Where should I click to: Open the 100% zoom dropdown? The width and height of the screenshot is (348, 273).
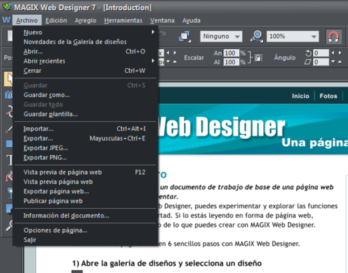pyautogui.click(x=293, y=36)
